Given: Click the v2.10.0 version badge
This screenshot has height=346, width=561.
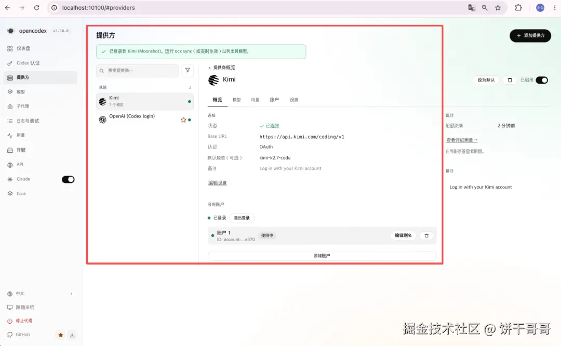Looking at the screenshot, I should click(x=60, y=31).
